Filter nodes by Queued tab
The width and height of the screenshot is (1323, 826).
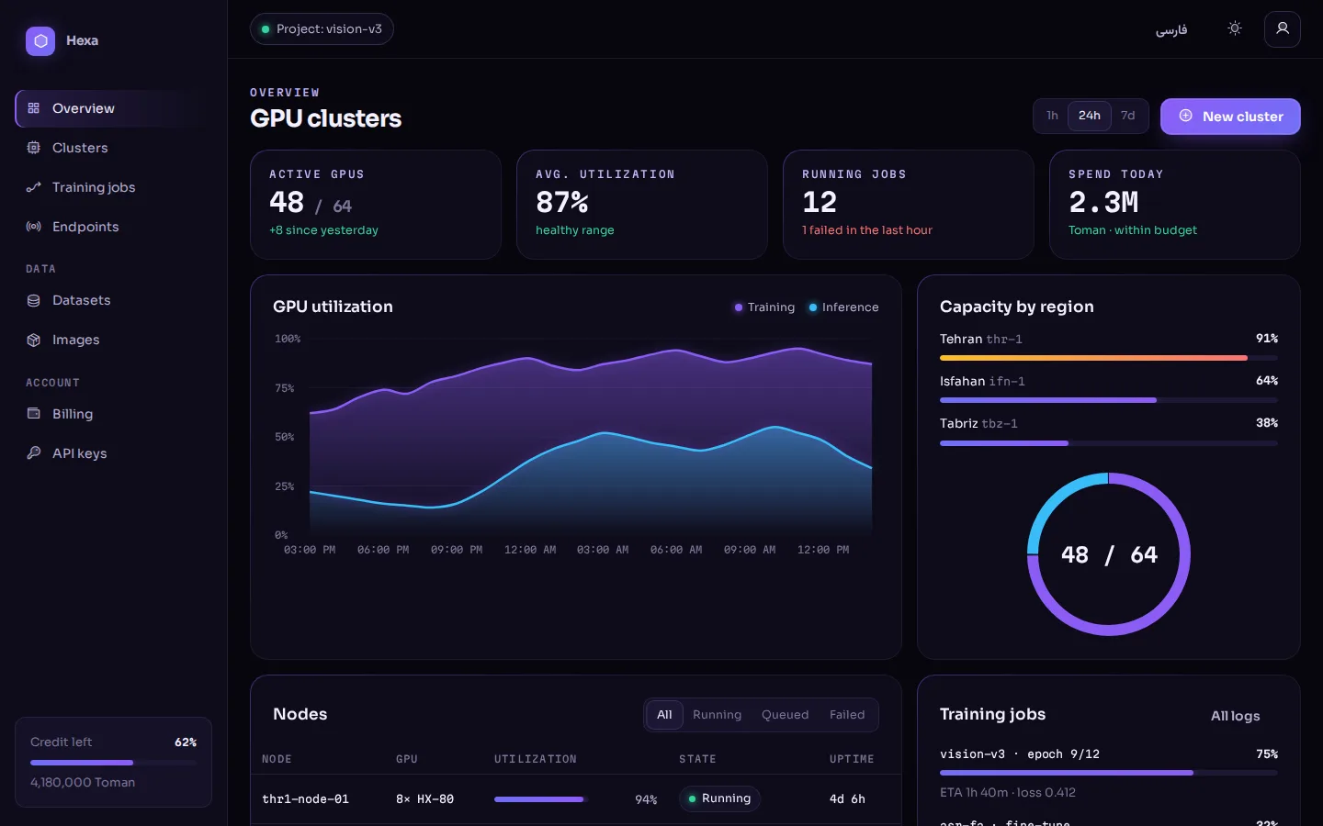point(786,715)
